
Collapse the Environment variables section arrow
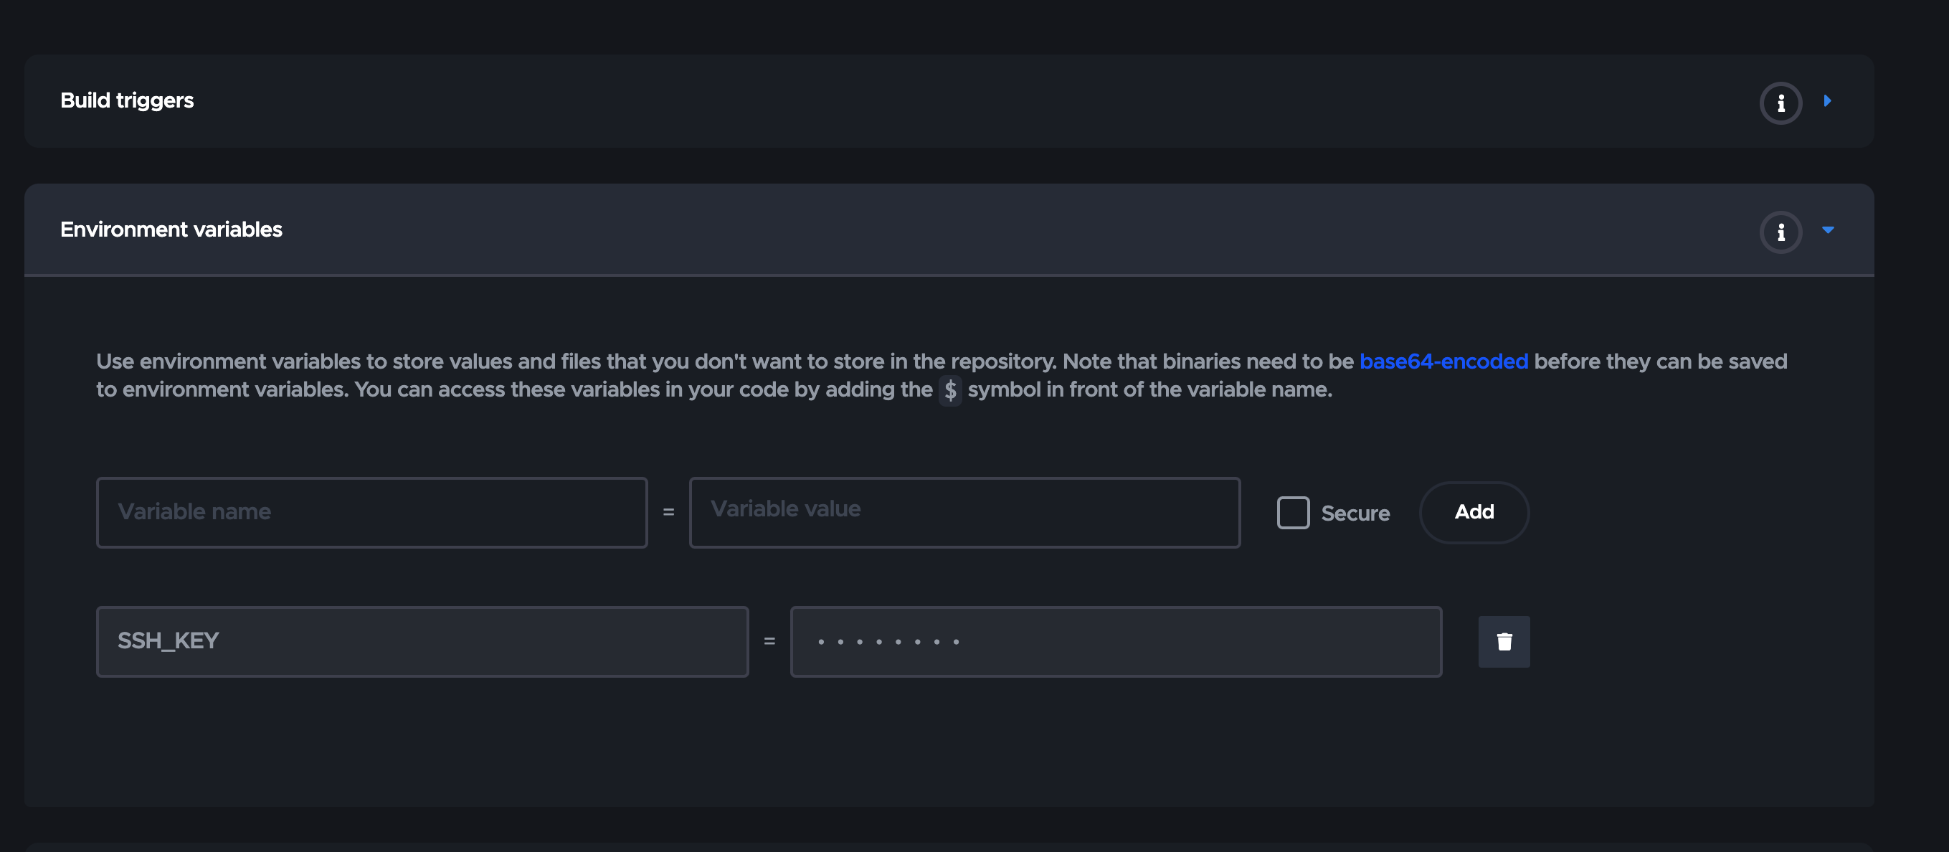(x=1827, y=230)
